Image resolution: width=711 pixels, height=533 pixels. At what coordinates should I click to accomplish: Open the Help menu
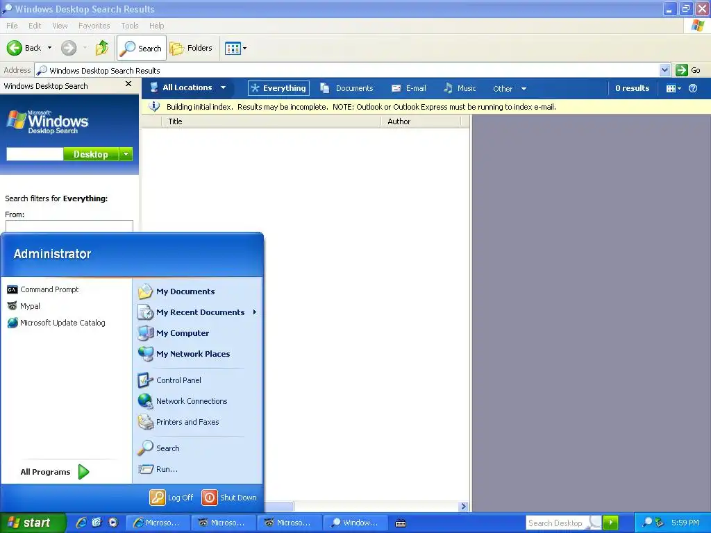point(156,26)
